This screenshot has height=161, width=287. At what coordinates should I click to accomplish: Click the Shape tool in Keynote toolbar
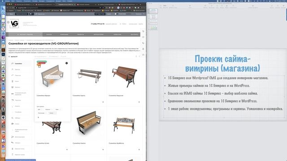tap(222, 6)
